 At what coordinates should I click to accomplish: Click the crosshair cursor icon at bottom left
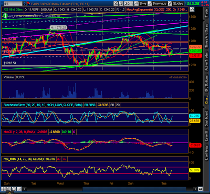click(4, 189)
